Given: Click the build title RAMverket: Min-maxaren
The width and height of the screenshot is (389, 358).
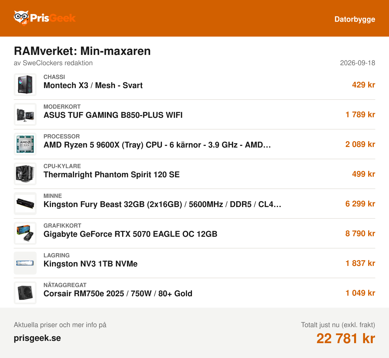Looking at the screenshot, I should 82,51.
